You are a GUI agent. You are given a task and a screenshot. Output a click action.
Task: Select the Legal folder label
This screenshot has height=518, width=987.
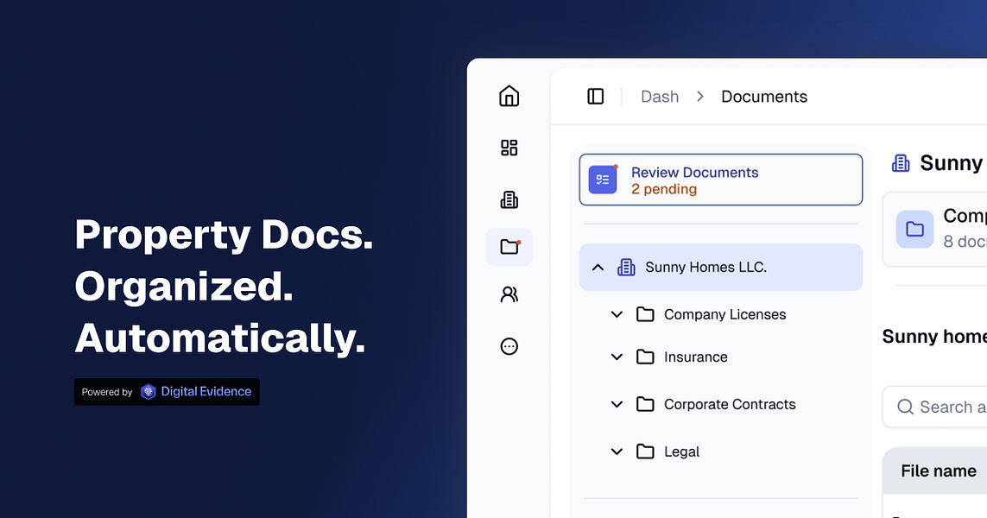coord(681,452)
